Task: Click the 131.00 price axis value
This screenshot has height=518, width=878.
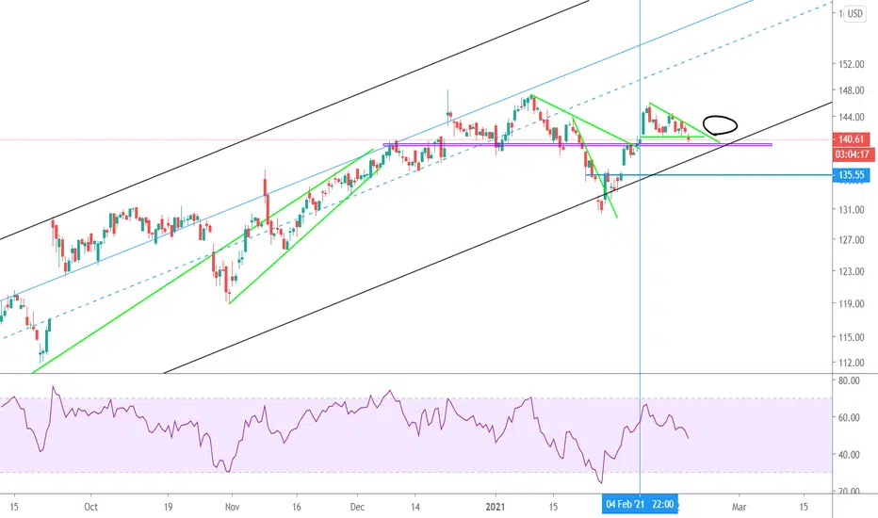Action: 852,209
